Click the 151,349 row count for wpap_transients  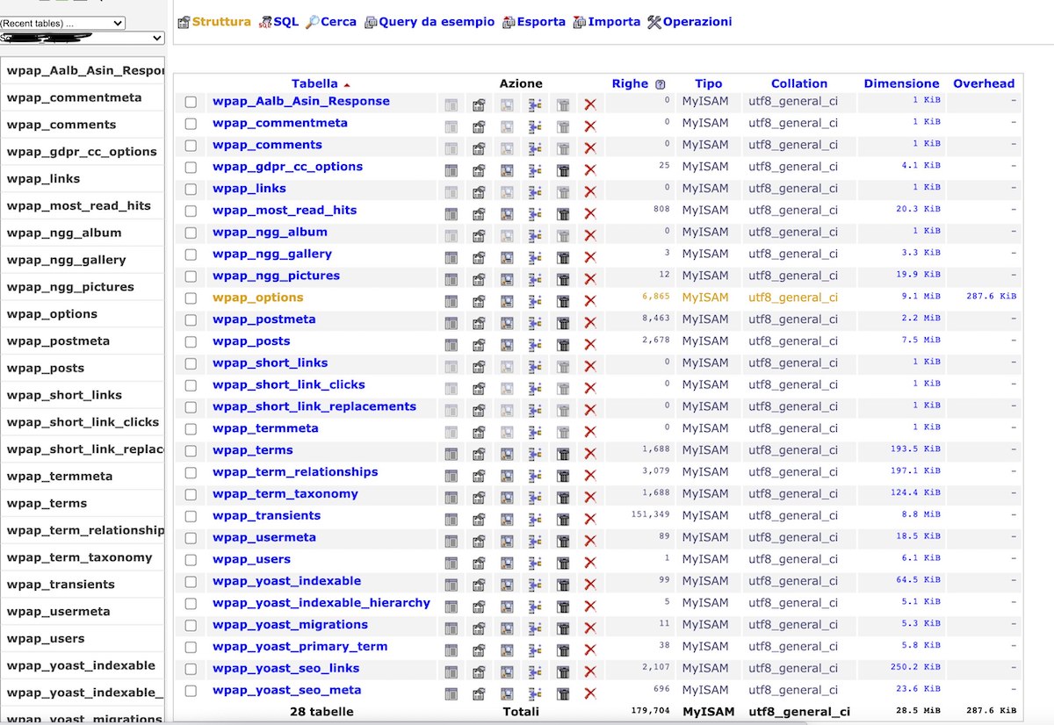tap(650, 514)
